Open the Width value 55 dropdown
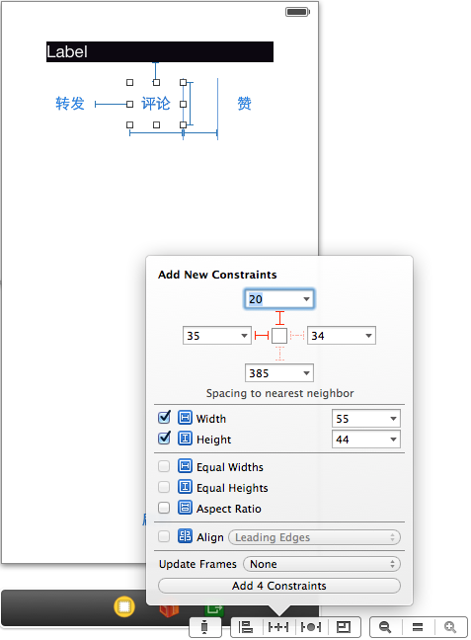The height and width of the screenshot is (640, 471). click(366, 419)
